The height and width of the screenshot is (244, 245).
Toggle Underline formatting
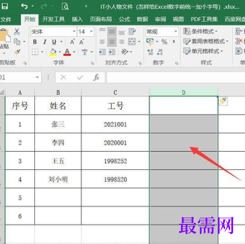tap(54, 42)
